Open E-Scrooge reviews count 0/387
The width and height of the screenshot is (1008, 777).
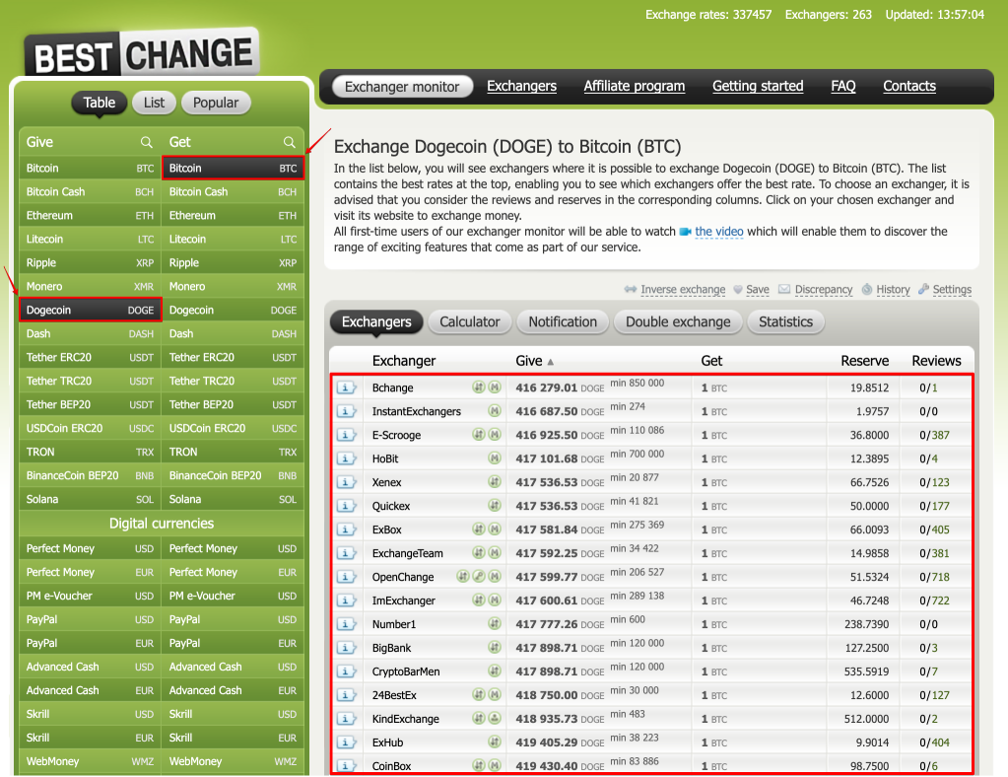click(934, 436)
